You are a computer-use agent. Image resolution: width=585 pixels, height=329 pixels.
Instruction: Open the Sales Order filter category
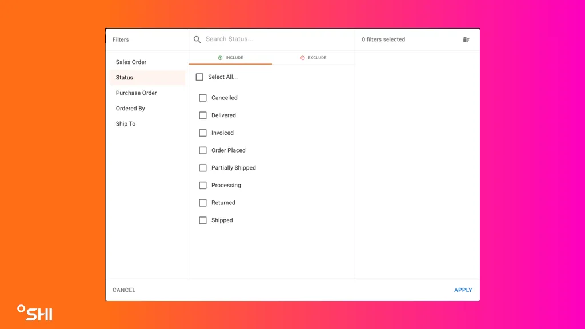click(147, 62)
